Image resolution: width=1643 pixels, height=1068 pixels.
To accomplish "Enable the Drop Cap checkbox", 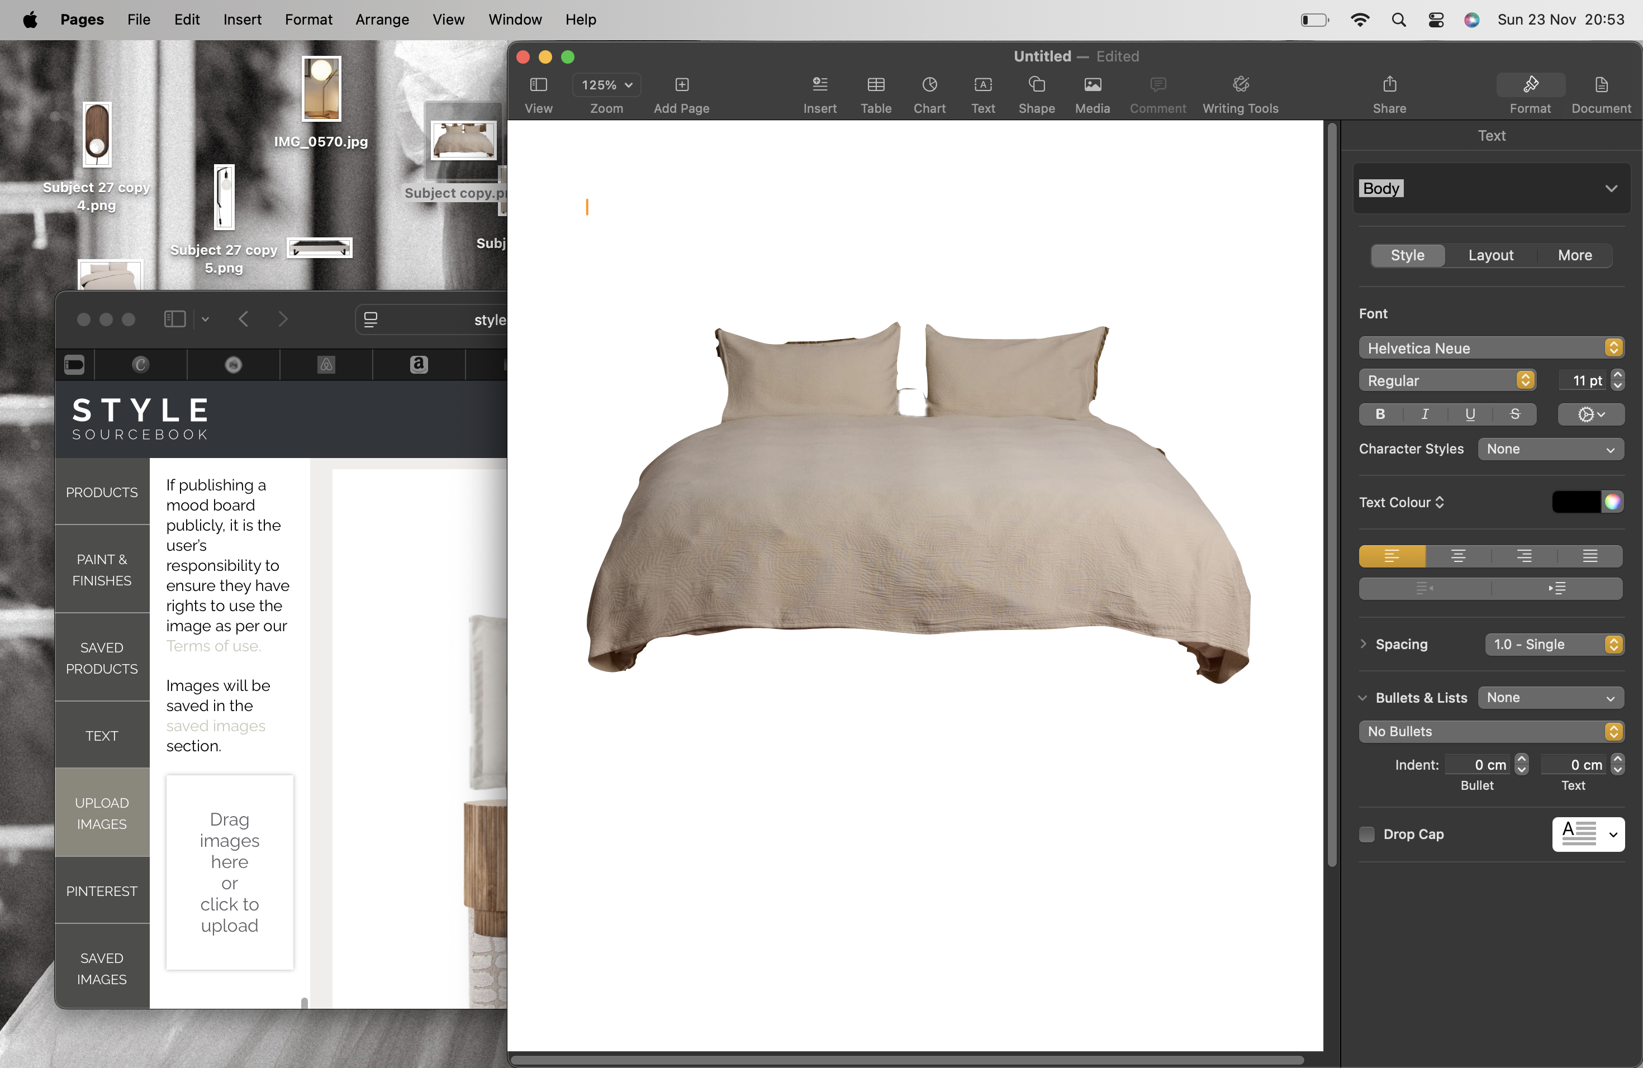I will (x=1367, y=834).
